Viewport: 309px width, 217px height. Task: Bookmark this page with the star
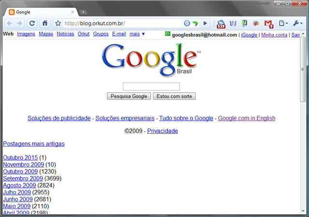coord(58,24)
